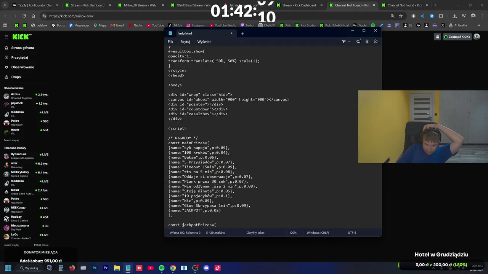The width and height of the screenshot is (488, 274).
Task: Open the Kick user avatar menu
Action: (x=477, y=37)
